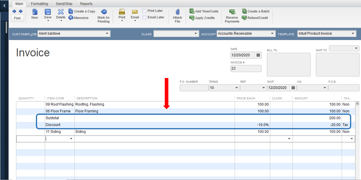Viewport: 361px width, 180px height.
Task: Open Account dropdown Accounts Receivable
Action: pyautogui.click(x=272, y=34)
